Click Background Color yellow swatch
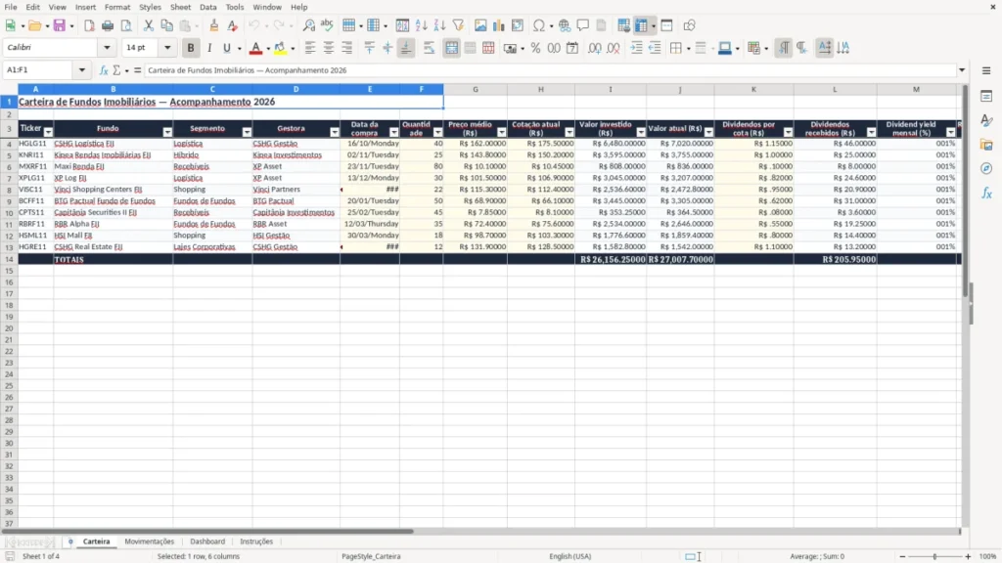This screenshot has height=563, width=1002. (280, 48)
